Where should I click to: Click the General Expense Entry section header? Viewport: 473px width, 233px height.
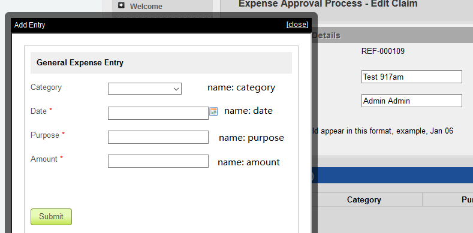[x=161, y=63]
